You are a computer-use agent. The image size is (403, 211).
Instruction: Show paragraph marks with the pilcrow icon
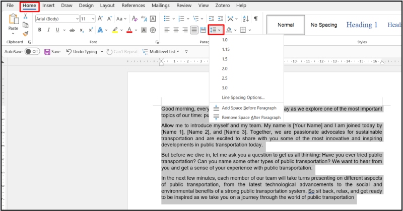pyautogui.click(x=256, y=19)
